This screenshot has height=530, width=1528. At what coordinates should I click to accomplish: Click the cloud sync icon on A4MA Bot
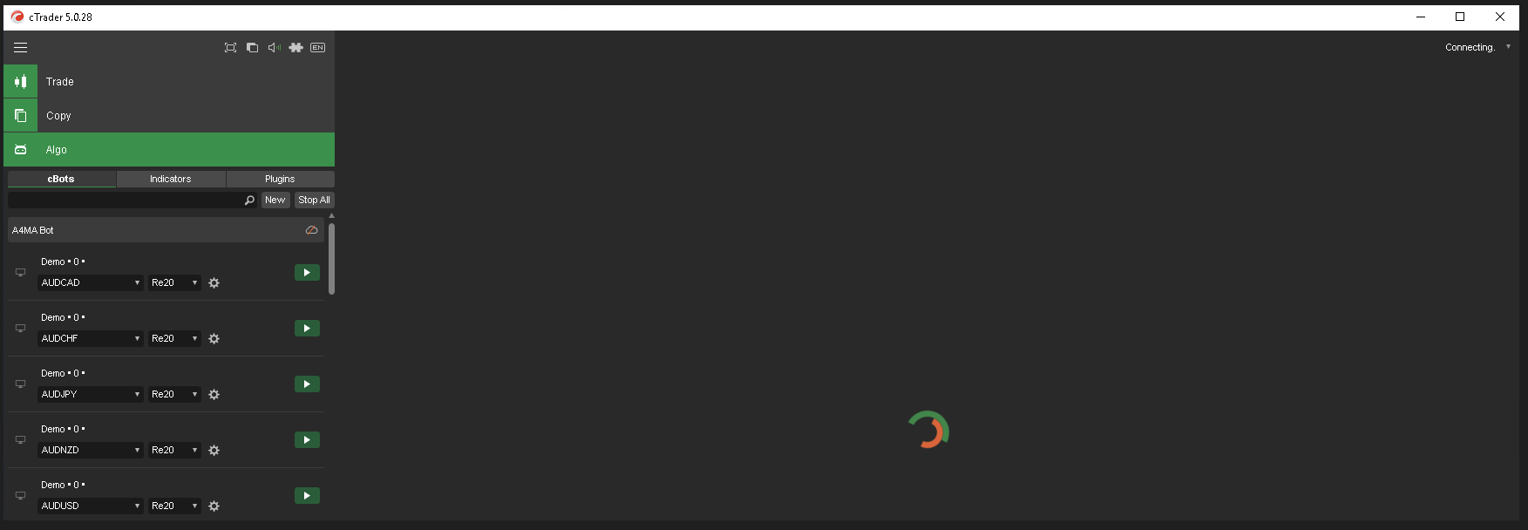pyautogui.click(x=311, y=230)
